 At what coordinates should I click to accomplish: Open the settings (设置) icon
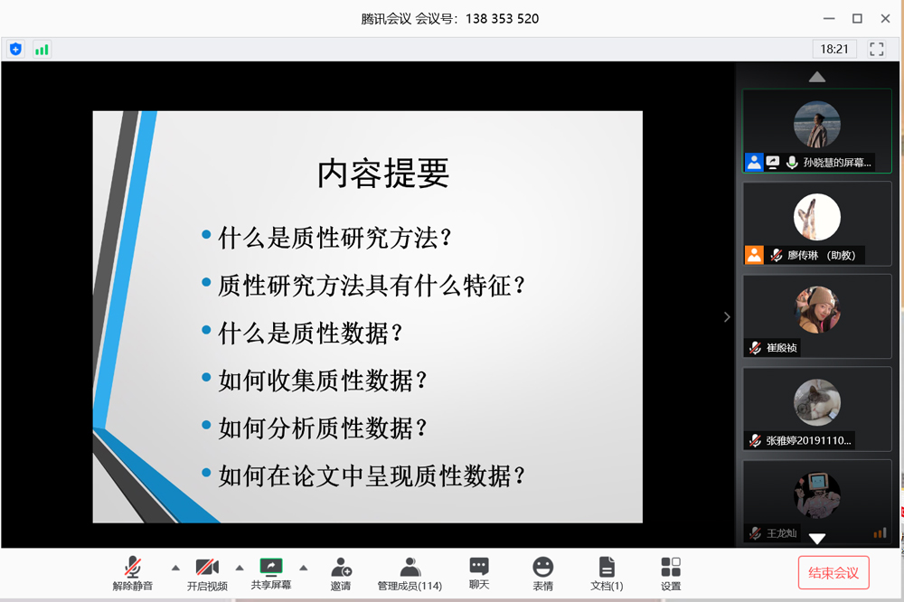pos(671,573)
